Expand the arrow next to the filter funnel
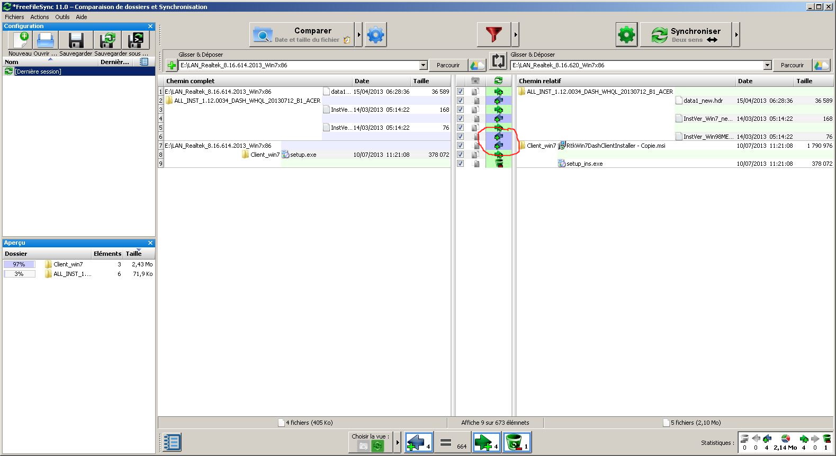 [515, 35]
